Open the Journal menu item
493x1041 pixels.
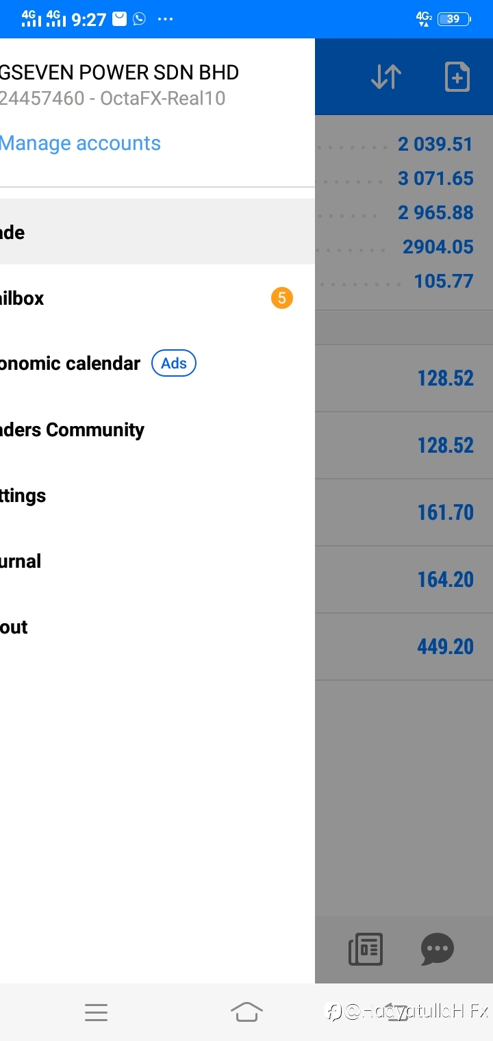coord(157,561)
